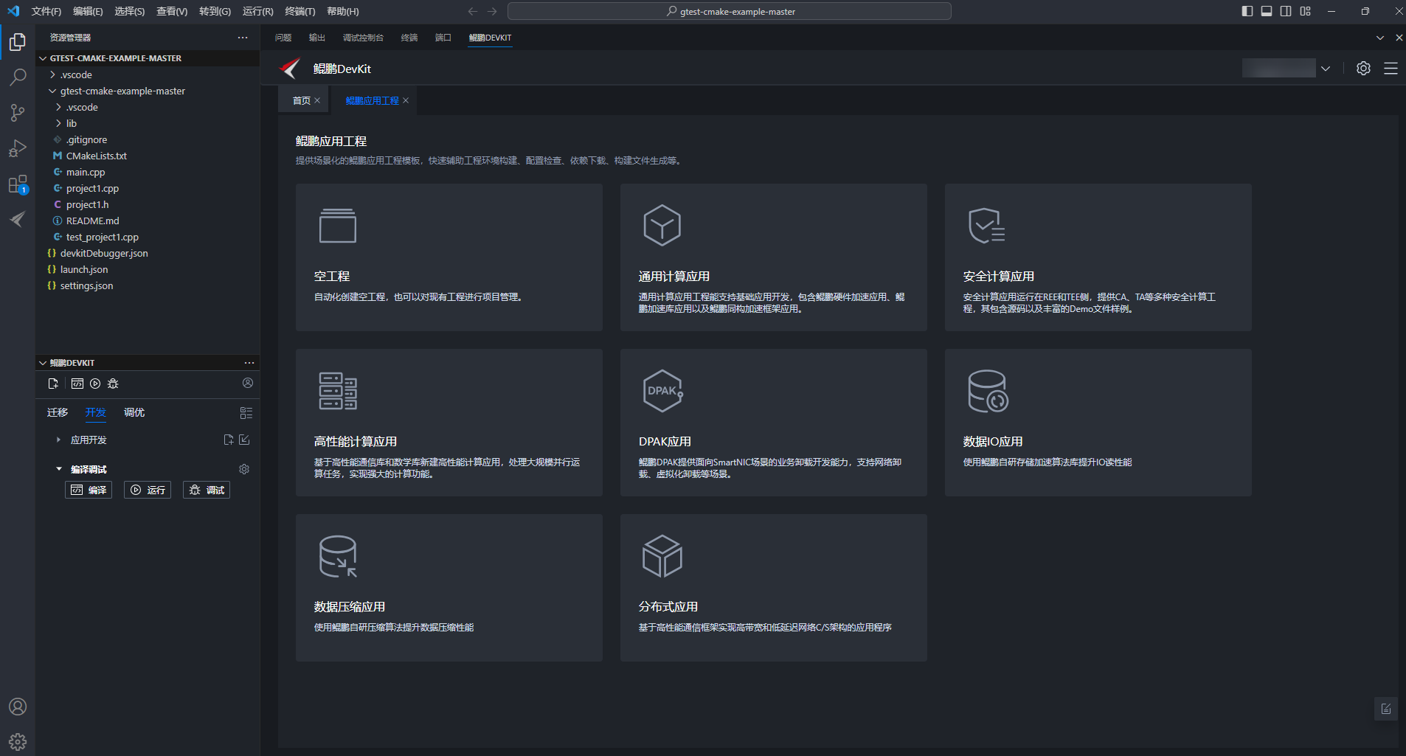Viewport: 1406px width, 756px height.
Task: Click the 运行 button
Action: 148,490
